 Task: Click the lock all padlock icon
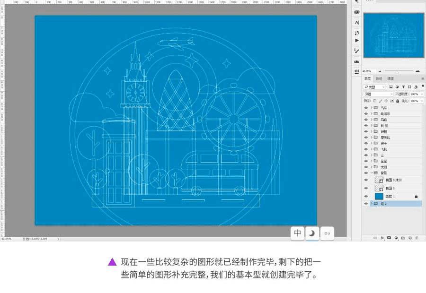pos(398,101)
